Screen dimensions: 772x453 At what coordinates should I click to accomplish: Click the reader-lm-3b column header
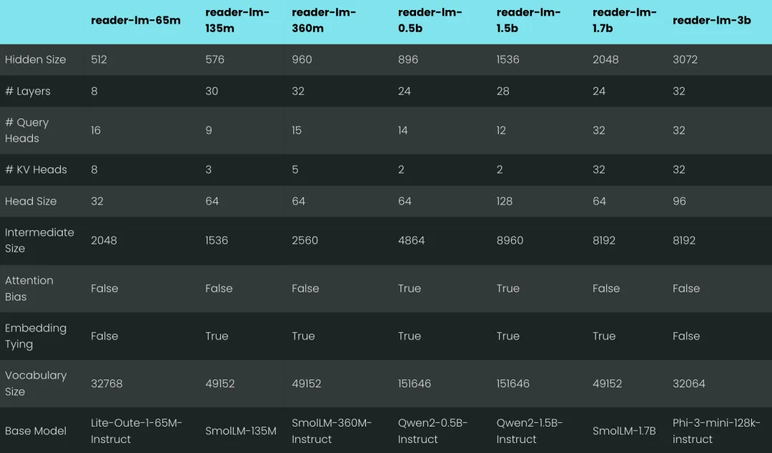pos(711,20)
